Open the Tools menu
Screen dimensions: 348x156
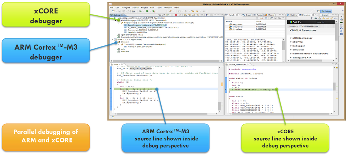click(x=159, y=7)
